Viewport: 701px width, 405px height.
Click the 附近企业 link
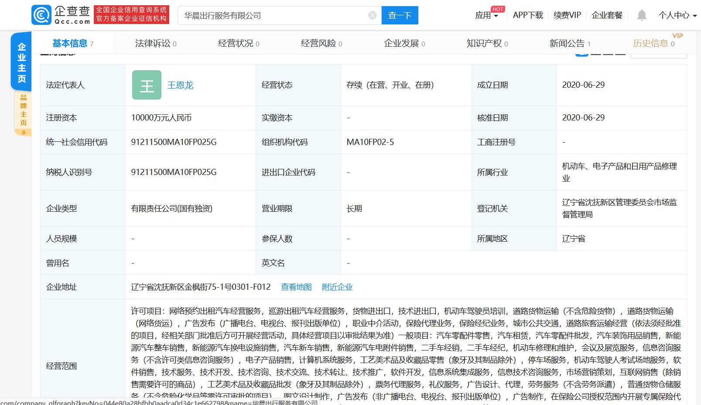point(337,287)
